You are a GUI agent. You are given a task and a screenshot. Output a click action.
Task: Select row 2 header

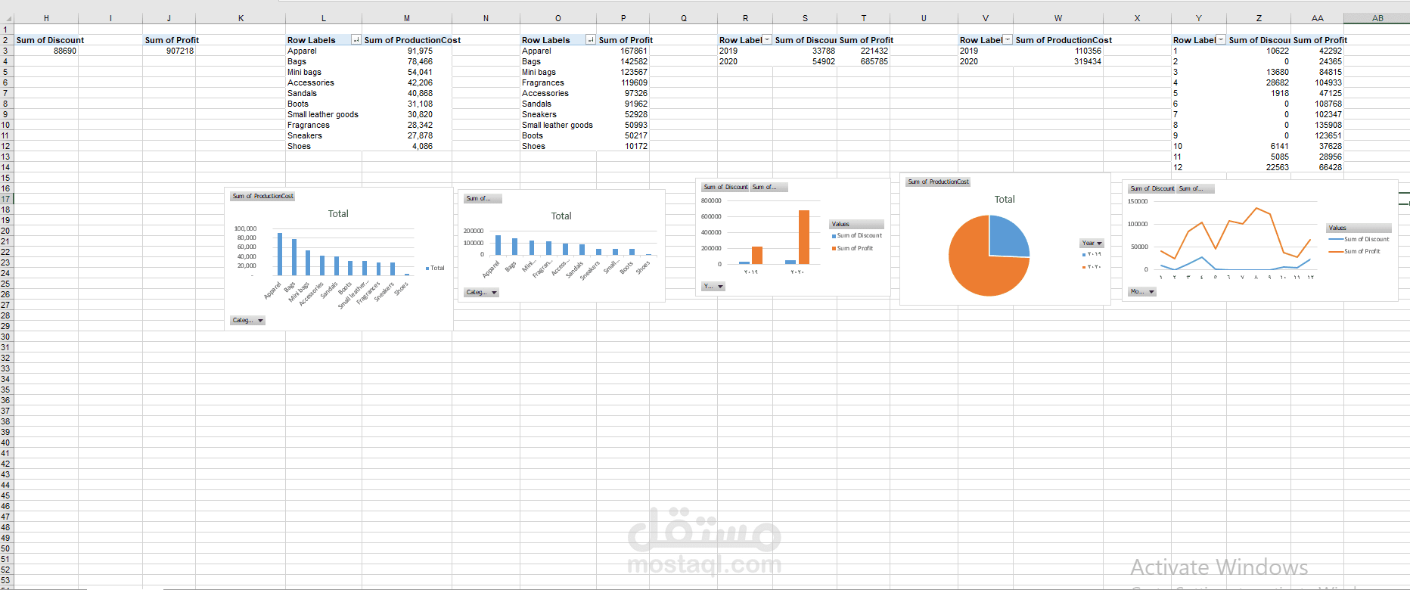click(x=6, y=40)
